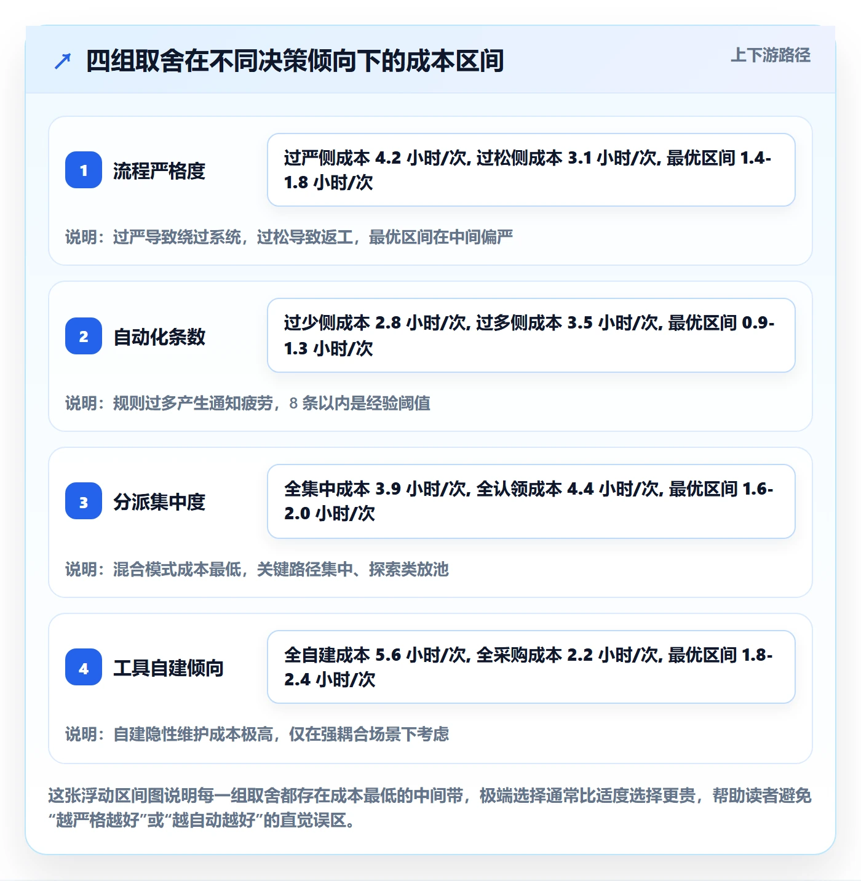Viewport: 861px width, 881px height.
Task: Click the footer paragraph starting 这张浮动区间图说明
Action: 430,808
